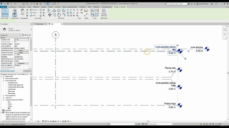Click the Print icon in quick access toolbar
Image resolution: width=229 pixels, height=128 pixels.
coord(23,4)
